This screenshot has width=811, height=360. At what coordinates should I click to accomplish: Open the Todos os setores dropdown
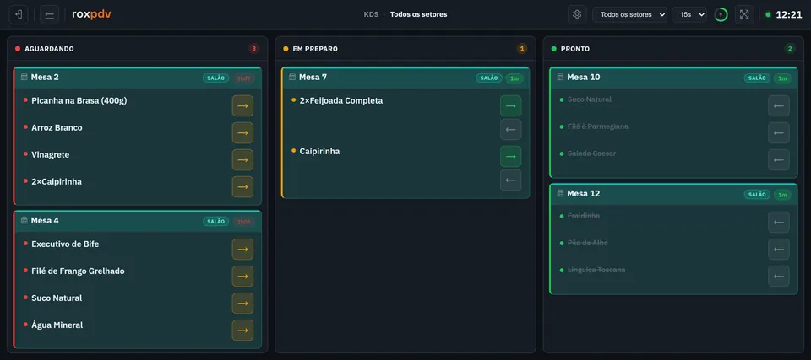pos(629,14)
